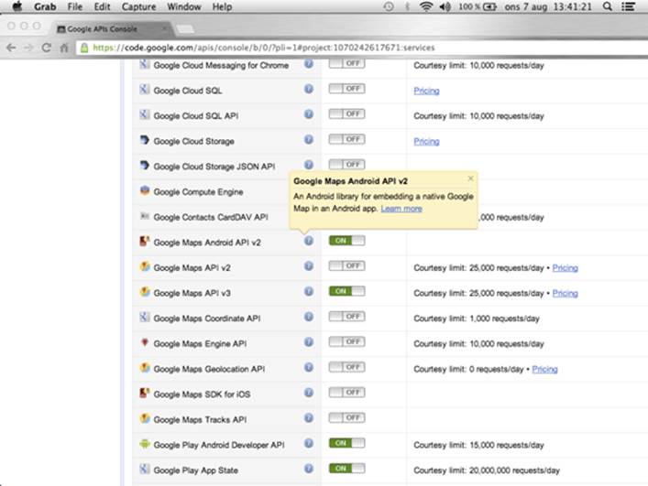Click the Google Contacts CardDAV API label
This screenshot has height=486, width=648.
click(x=211, y=218)
